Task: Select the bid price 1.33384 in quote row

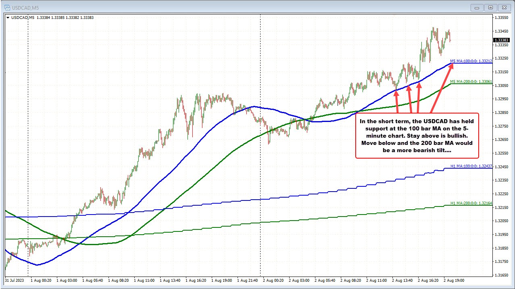Action: pos(44,17)
